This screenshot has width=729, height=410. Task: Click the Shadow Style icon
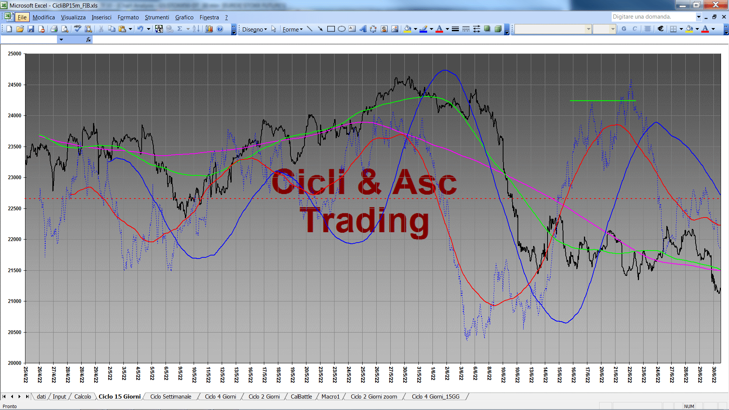(487, 29)
